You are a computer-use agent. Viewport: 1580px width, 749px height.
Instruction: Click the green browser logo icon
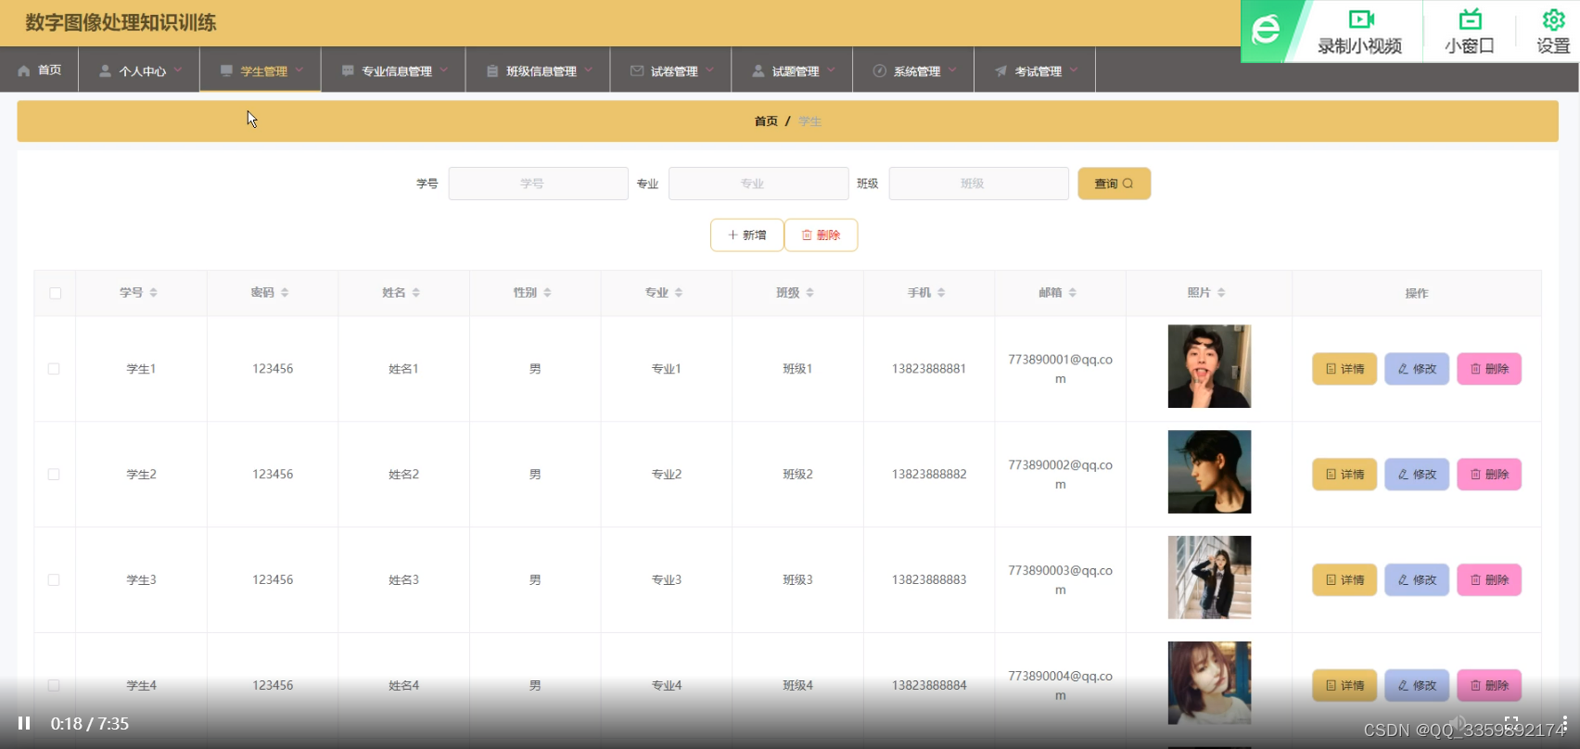[x=1266, y=31]
